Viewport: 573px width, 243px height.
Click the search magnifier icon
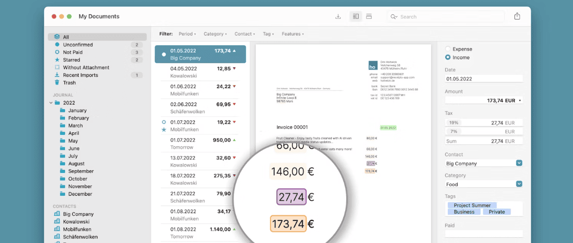(393, 17)
